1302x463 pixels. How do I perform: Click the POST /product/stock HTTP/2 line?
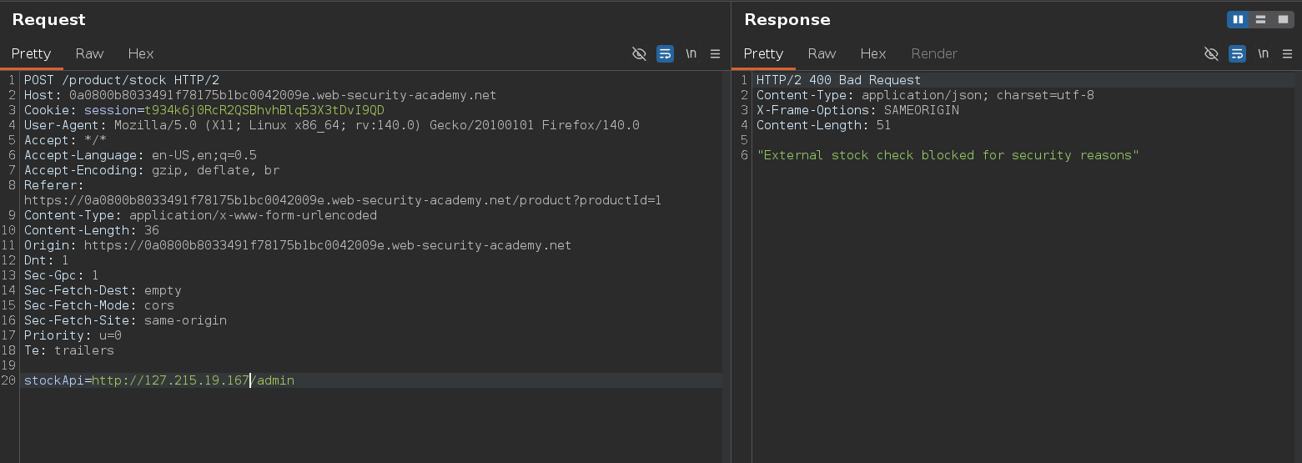point(122,80)
